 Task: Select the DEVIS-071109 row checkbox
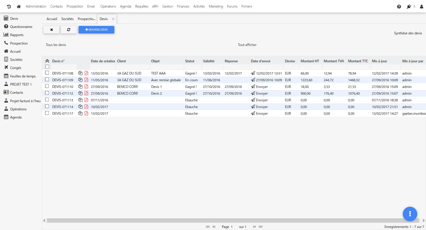47,79
